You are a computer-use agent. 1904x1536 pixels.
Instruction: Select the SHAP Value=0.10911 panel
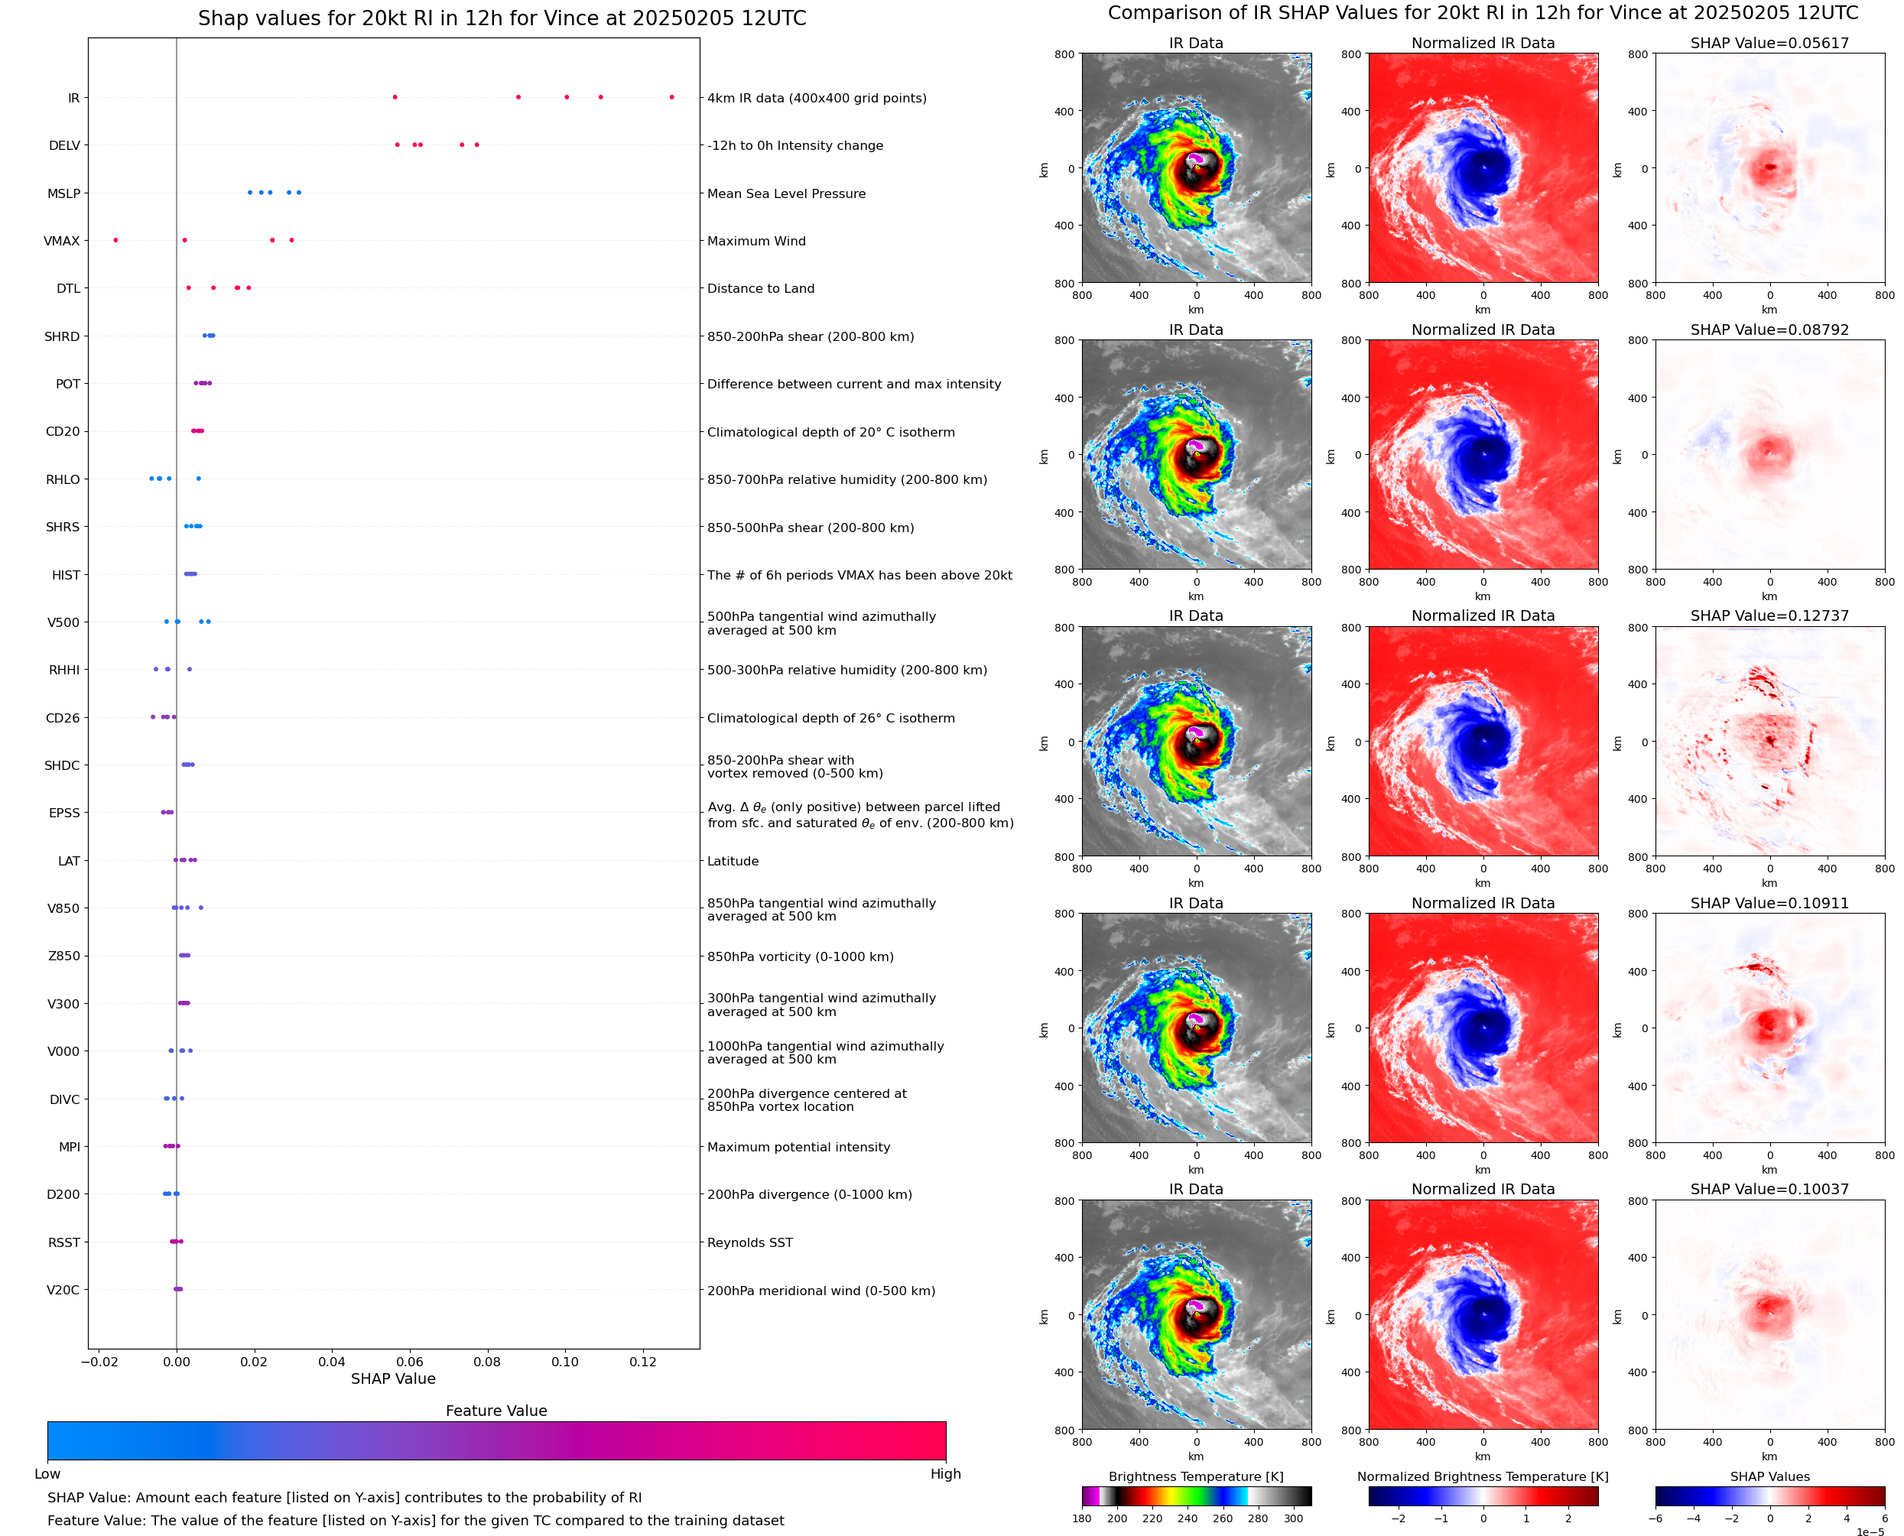click(1769, 1028)
